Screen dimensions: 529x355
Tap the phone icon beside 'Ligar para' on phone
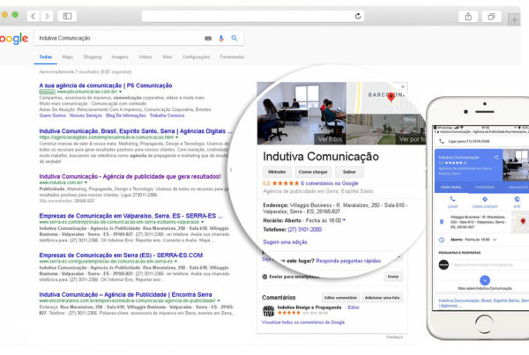(442, 141)
